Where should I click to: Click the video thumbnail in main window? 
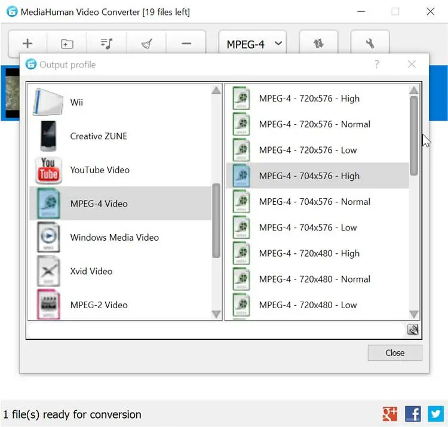click(13, 93)
